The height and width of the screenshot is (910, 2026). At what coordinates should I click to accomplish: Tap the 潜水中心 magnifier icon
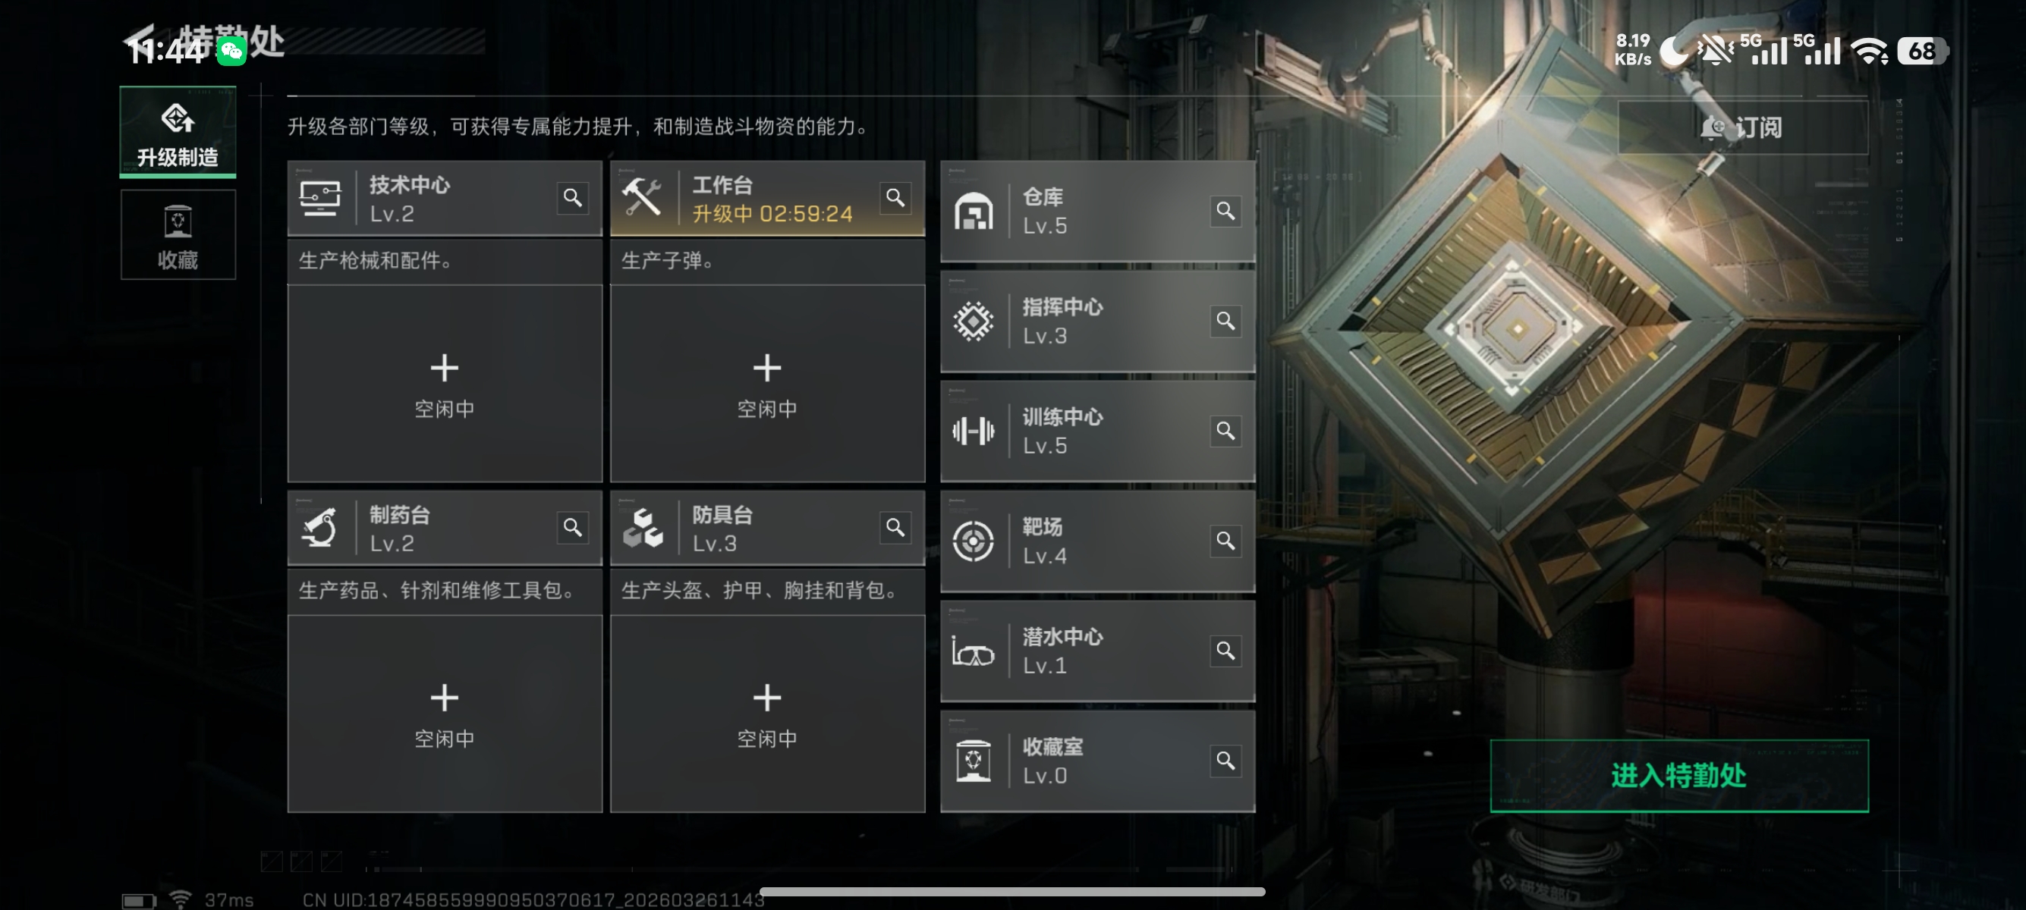click(1225, 651)
